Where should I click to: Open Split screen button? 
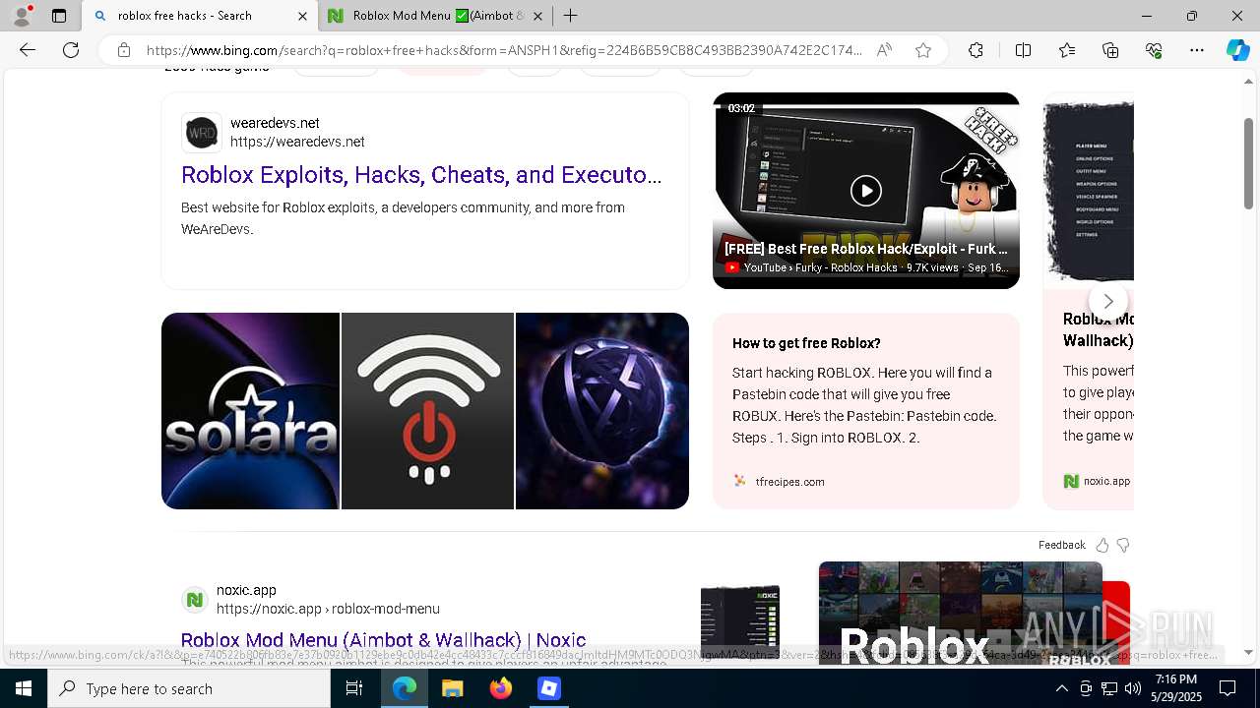point(1023,50)
